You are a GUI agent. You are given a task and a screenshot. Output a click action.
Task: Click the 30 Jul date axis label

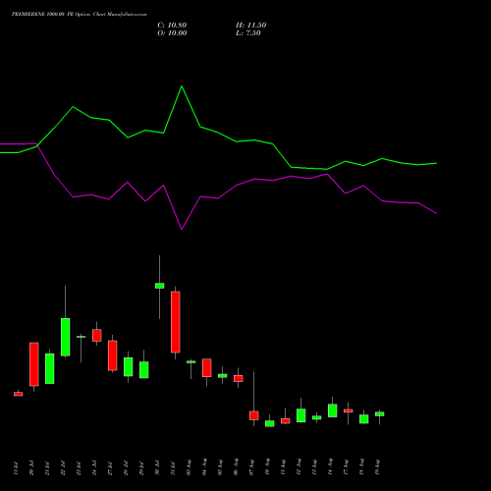[x=157, y=467]
